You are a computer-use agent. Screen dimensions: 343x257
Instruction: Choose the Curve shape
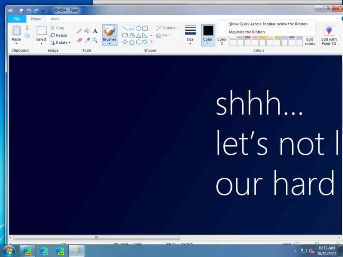[x=132, y=28]
